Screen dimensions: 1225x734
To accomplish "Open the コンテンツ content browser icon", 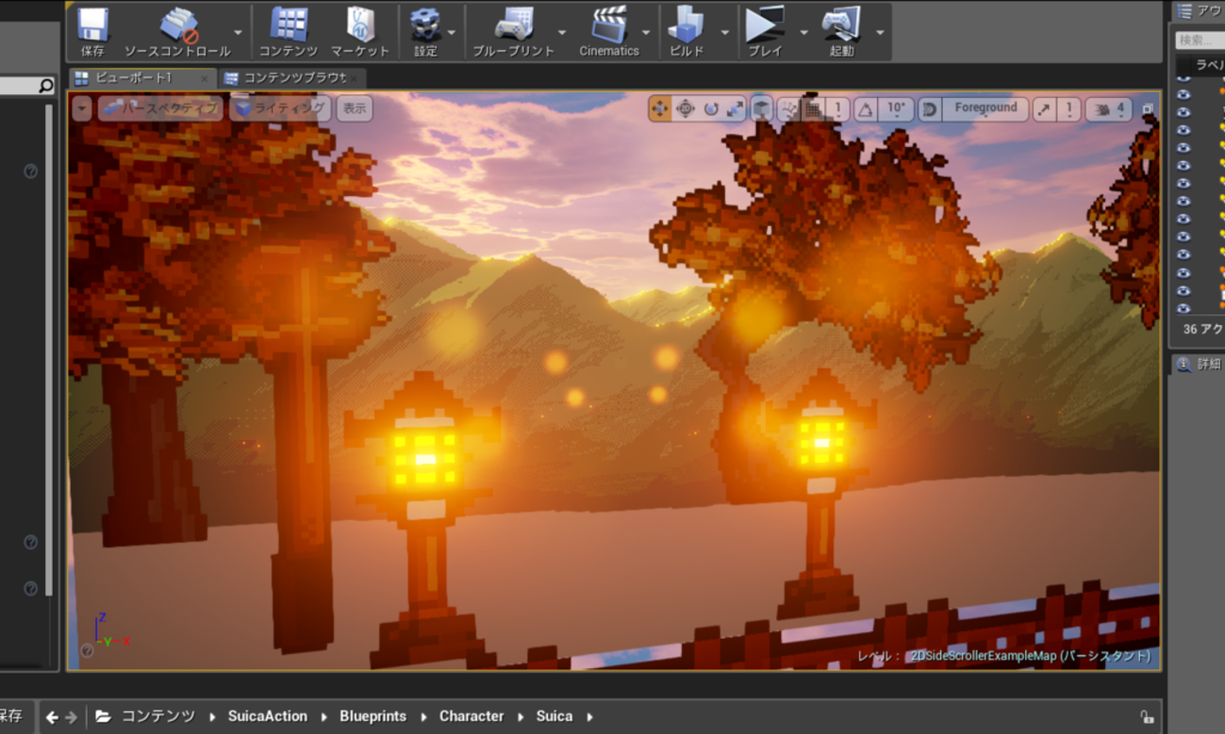I will point(288,32).
